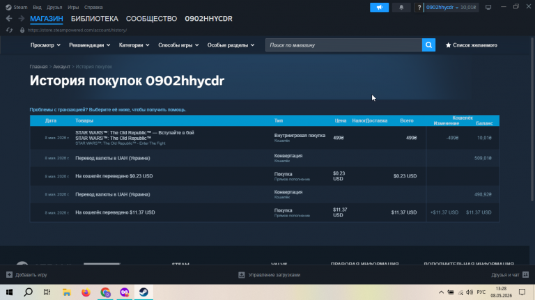Open File Explorer from taskbar

tap(67, 292)
